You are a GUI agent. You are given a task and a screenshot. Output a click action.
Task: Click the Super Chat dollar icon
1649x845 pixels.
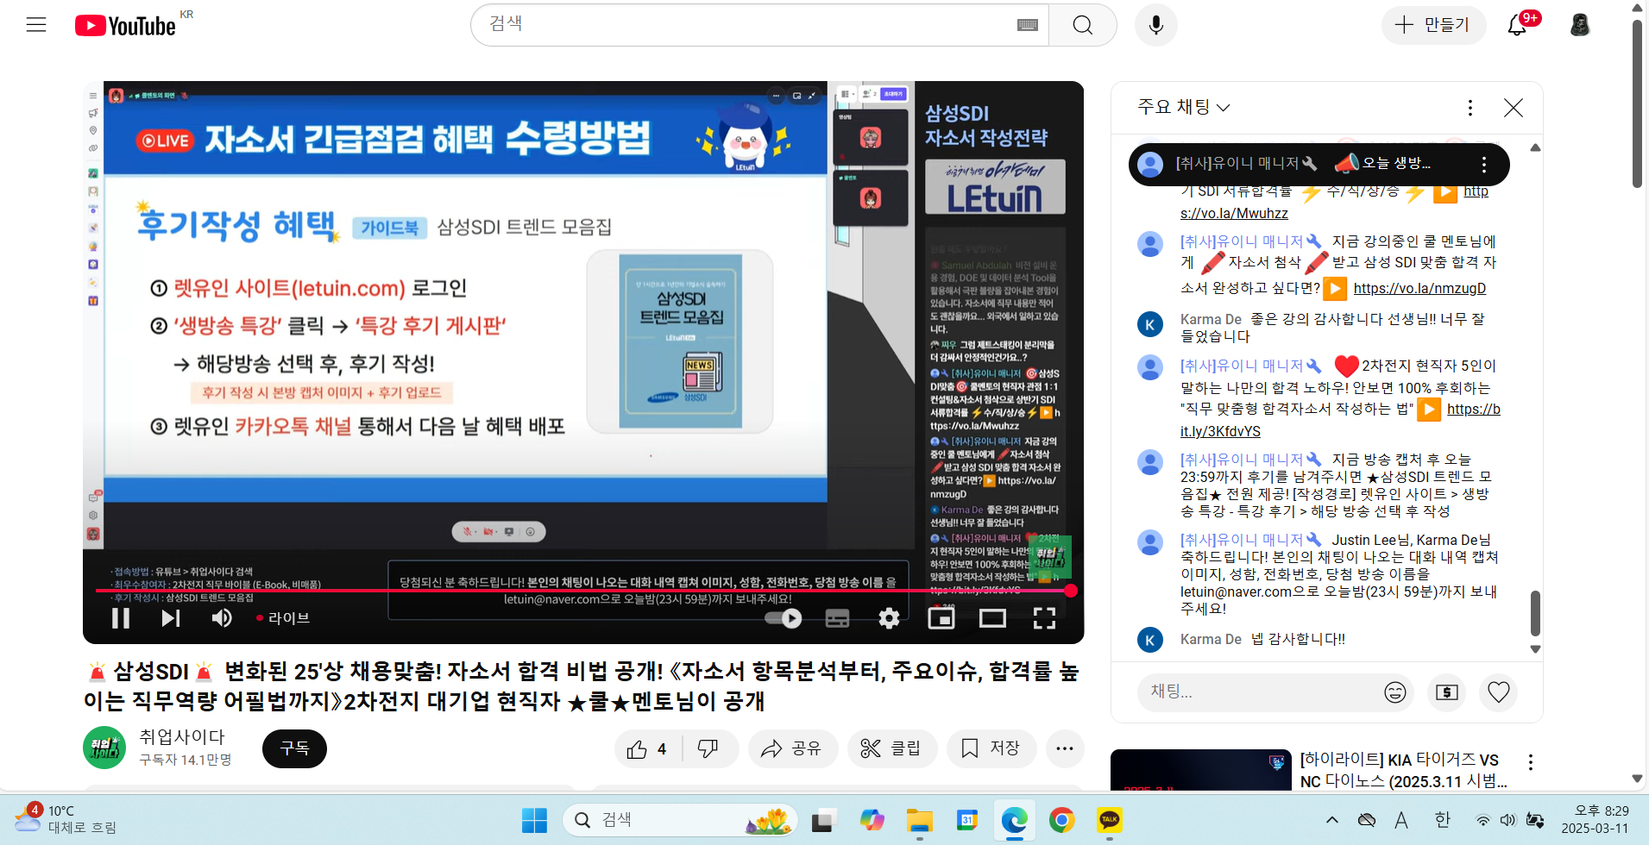click(x=1446, y=692)
